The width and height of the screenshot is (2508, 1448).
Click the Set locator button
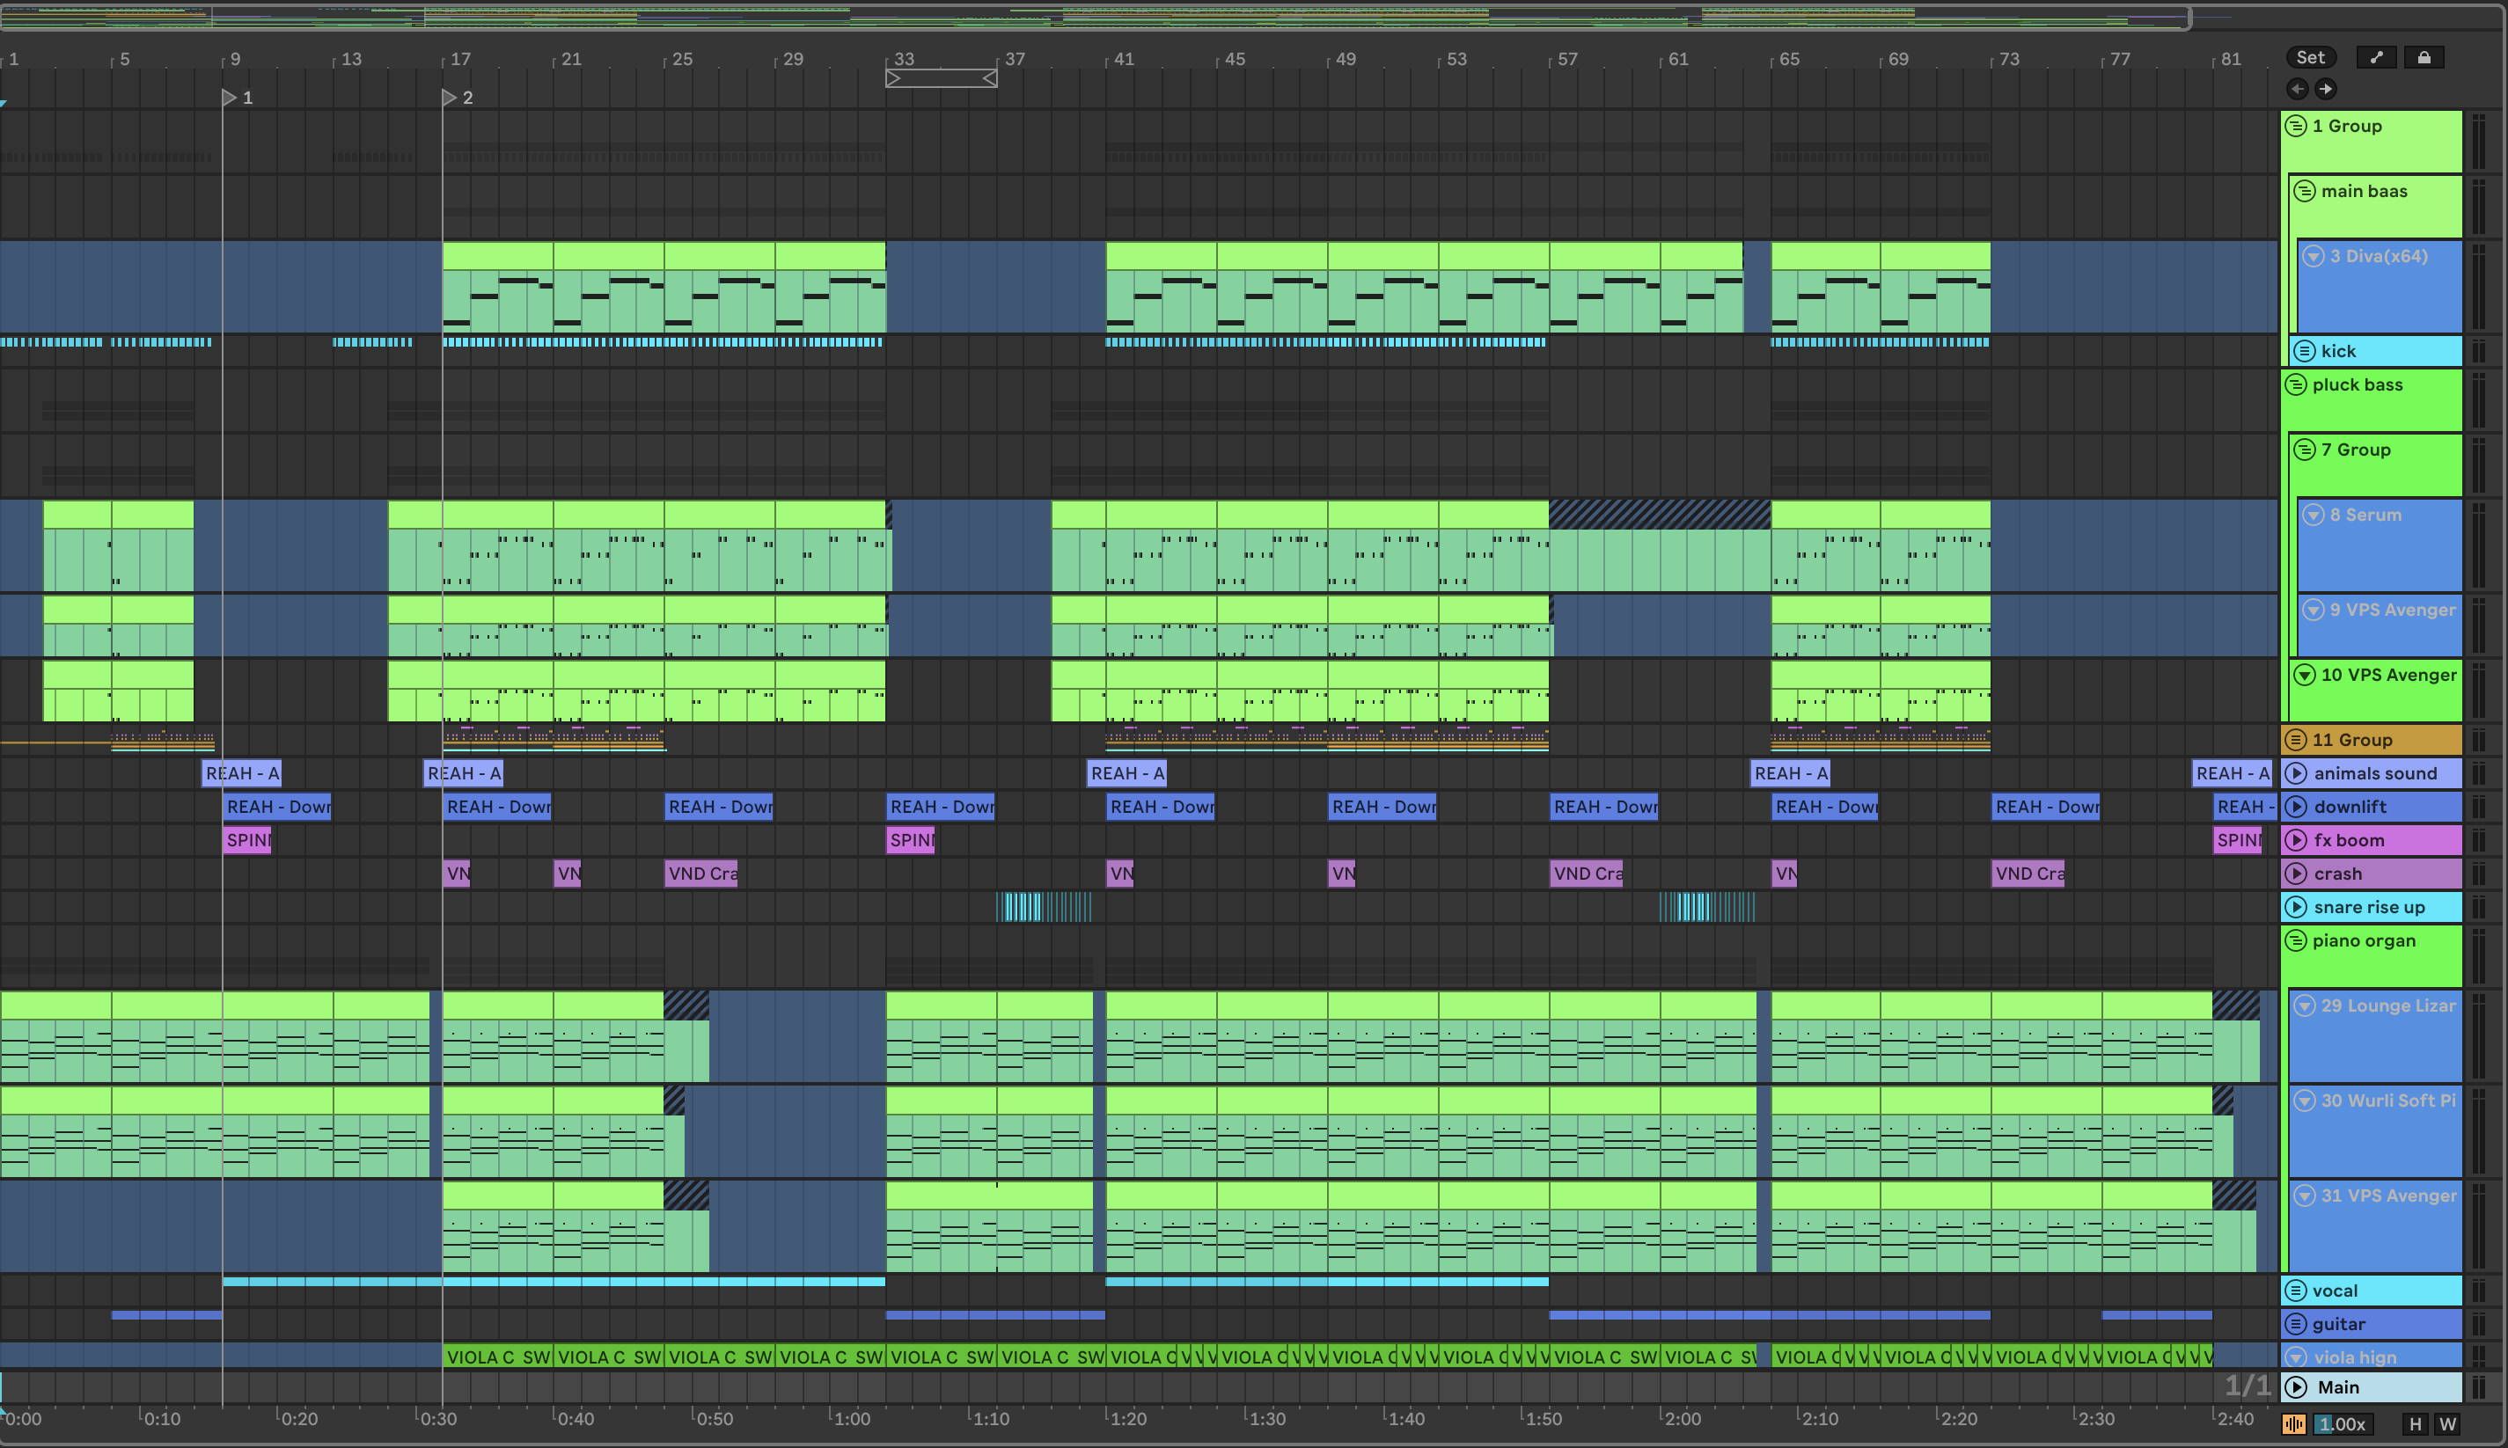click(x=2310, y=58)
